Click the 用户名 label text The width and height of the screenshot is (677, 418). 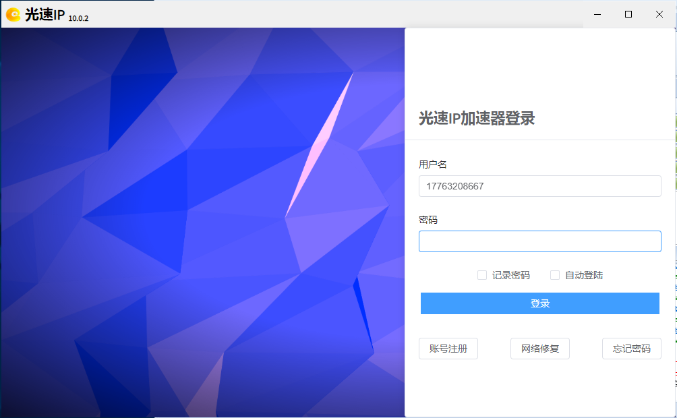[433, 165]
